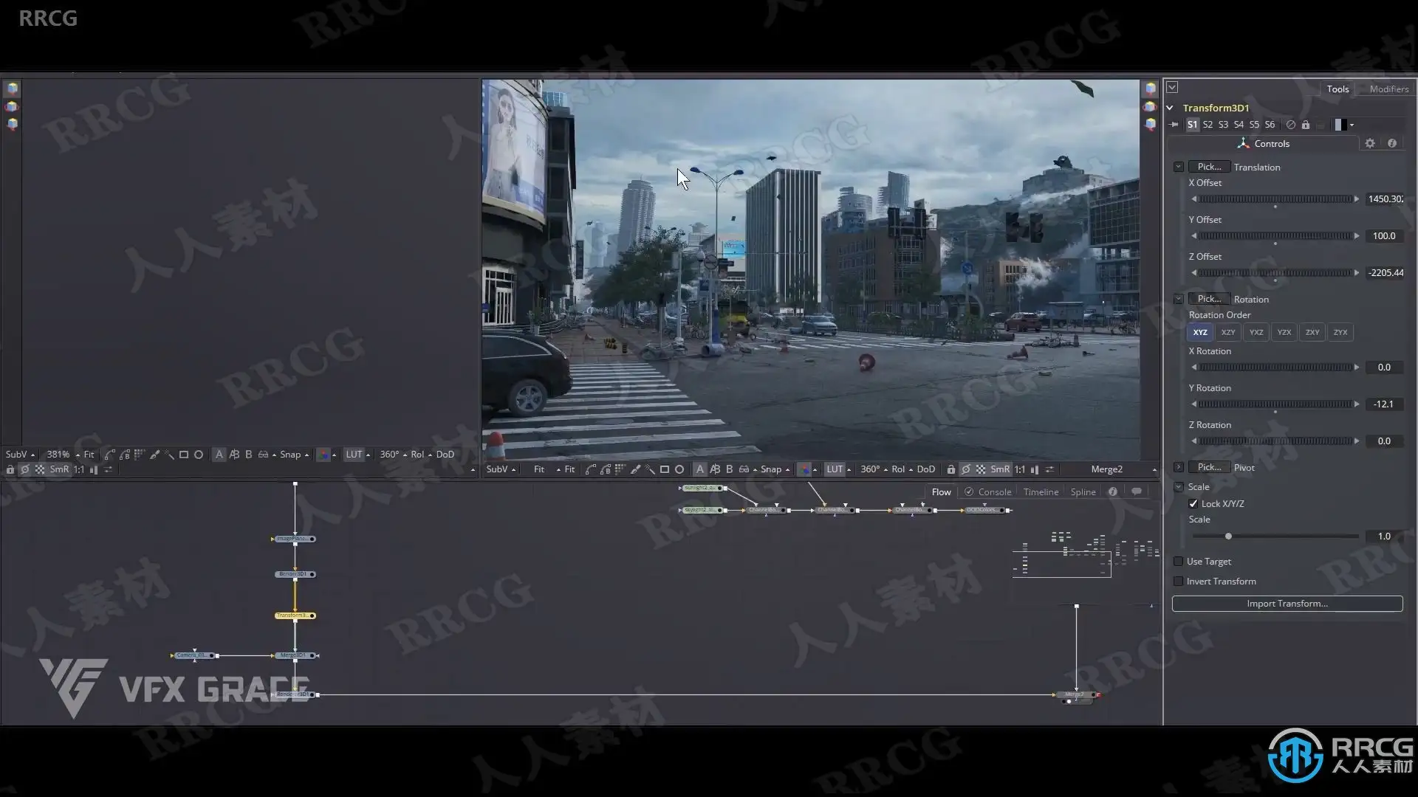1418x797 pixels.
Task: Uncheck the Lock X/Y/Z checkbox
Action: click(x=1193, y=504)
